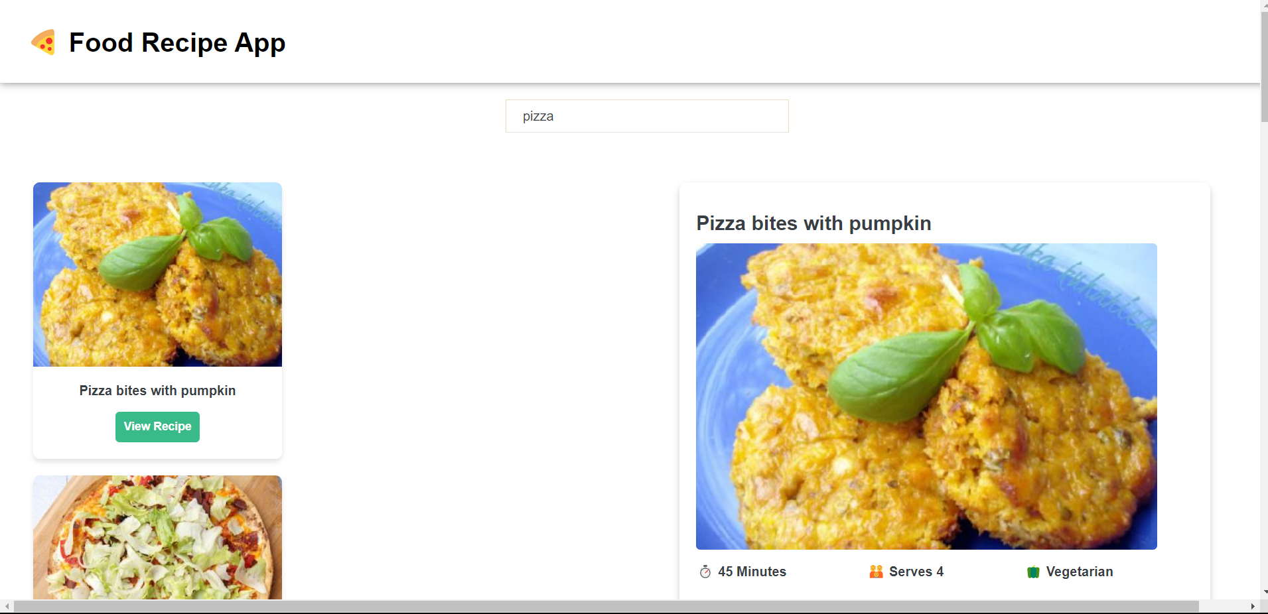Click the people icon beside Serves 4

876,572
